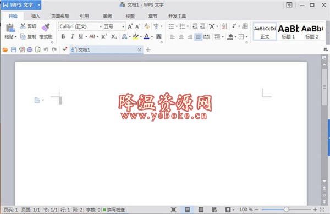The height and width of the screenshot is (214, 330).
Task: Click the full screen view icon in status bar
Action: click(173, 210)
